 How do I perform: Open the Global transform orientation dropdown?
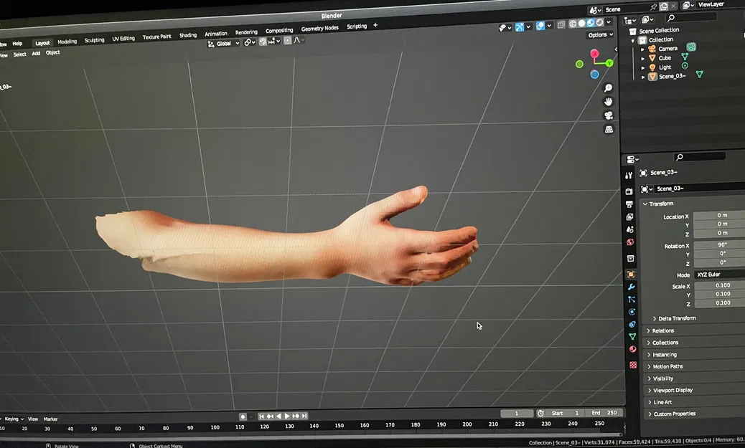coord(223,44)
